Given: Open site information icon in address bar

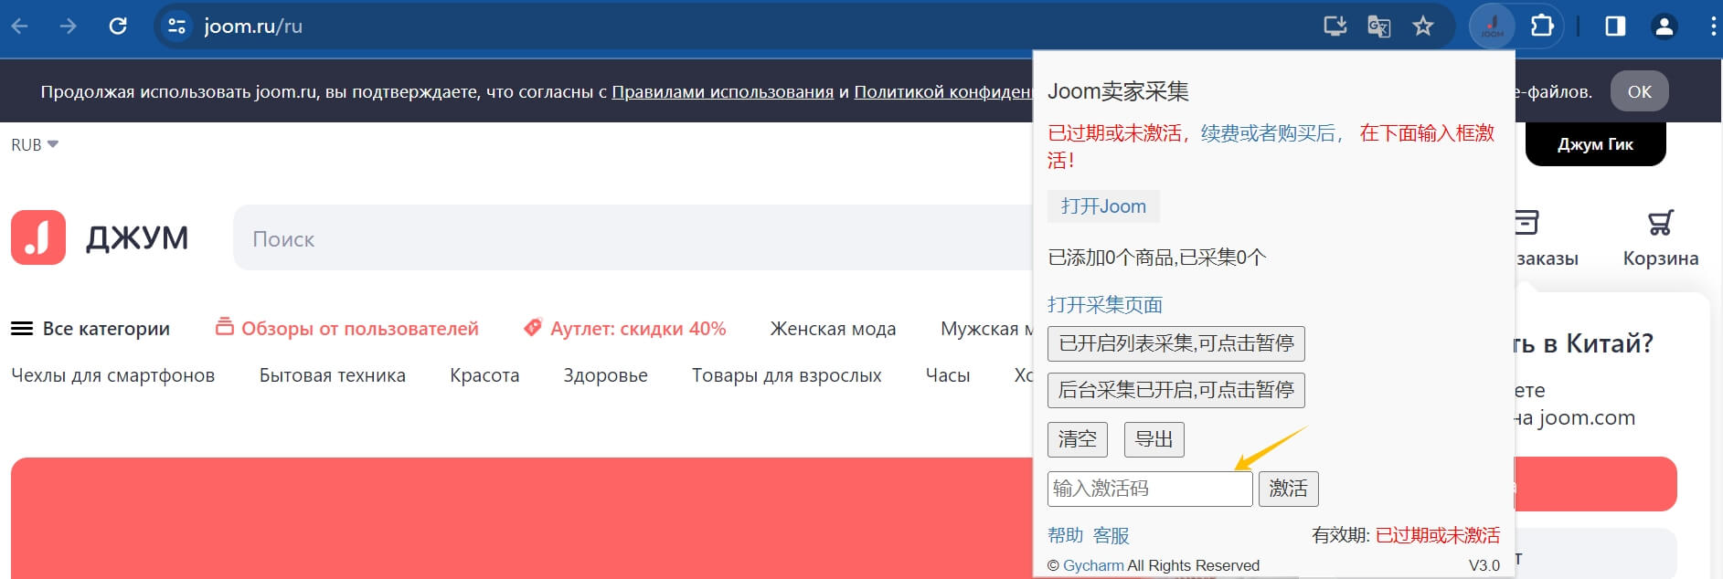Looking at the screenshot, I should 176,26.
